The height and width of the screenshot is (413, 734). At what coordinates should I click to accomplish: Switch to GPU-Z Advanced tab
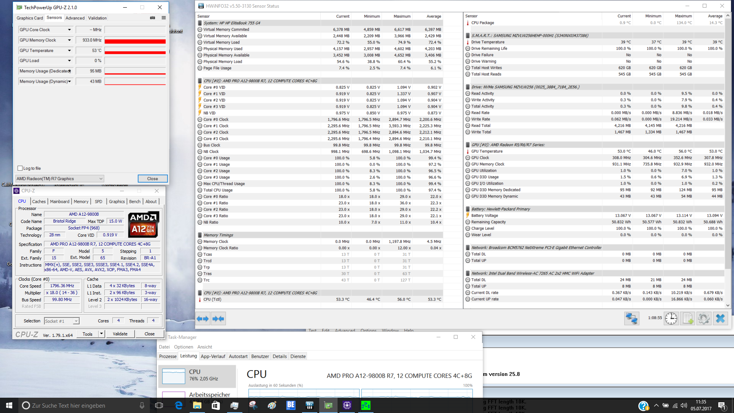coord(75,18)
